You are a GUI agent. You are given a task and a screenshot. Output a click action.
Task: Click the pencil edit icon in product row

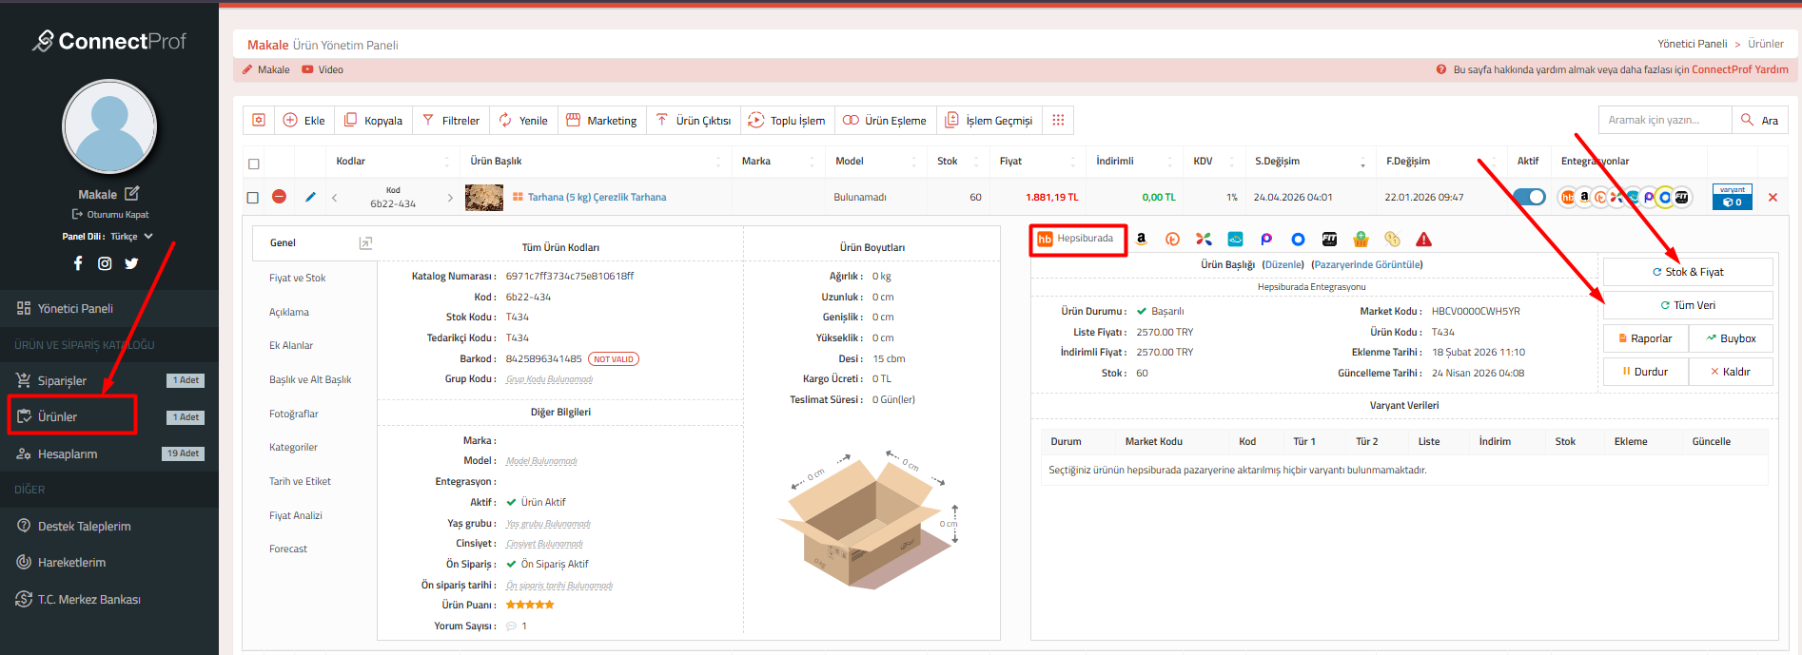point(310,198)
